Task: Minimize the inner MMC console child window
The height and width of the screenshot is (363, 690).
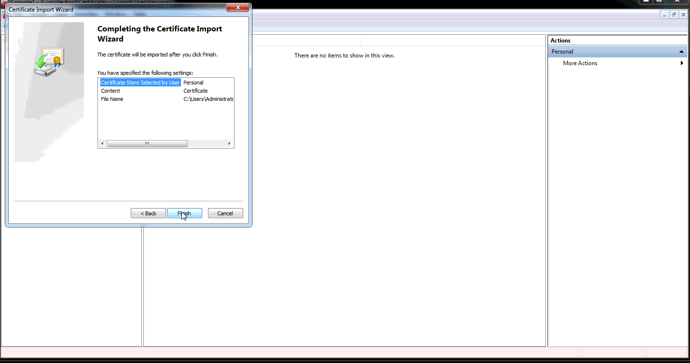Action: 665,15
